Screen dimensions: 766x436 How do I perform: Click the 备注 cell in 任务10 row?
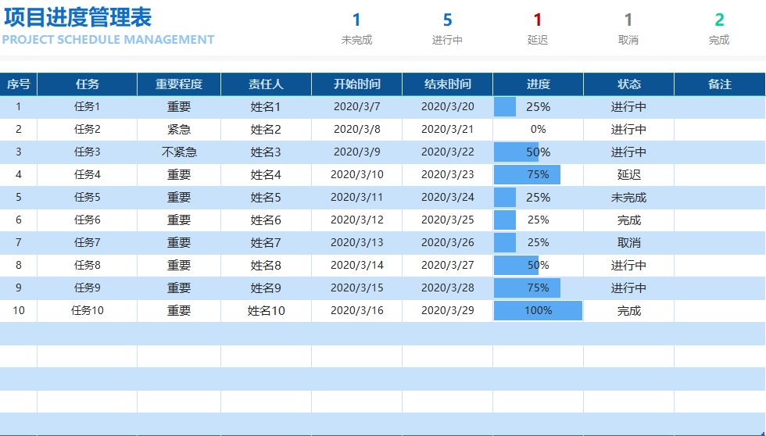tap(720, 310)
